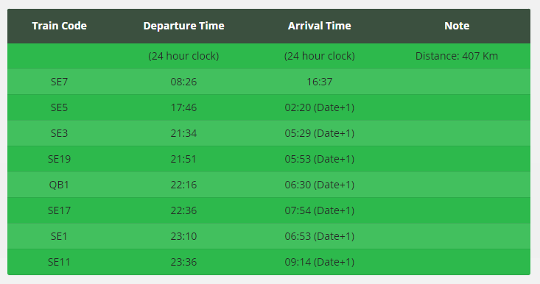Select the QB1 train code cell
Viewport: 540px width, 284px height.
pos(59,185)
